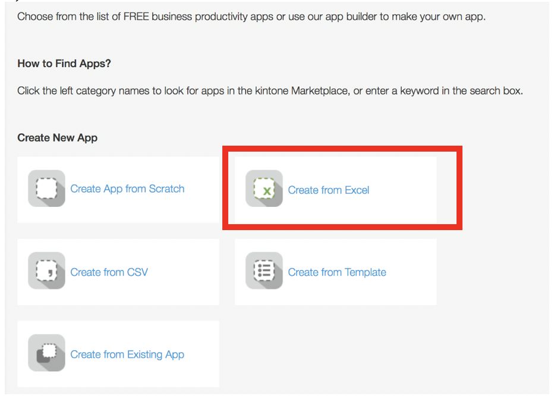Viewport: 554px width, 396px height.
Task: Click the "How to Find Apps?" heading
Action: pos(64,64)
